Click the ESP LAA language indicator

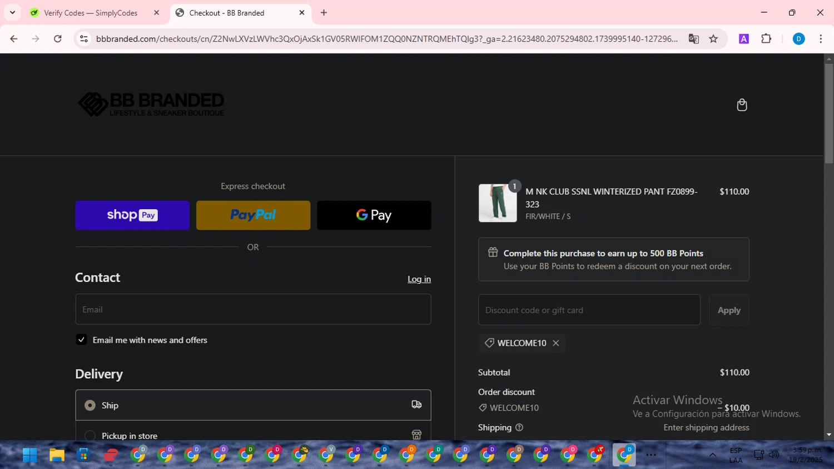[x=736, y=455]
